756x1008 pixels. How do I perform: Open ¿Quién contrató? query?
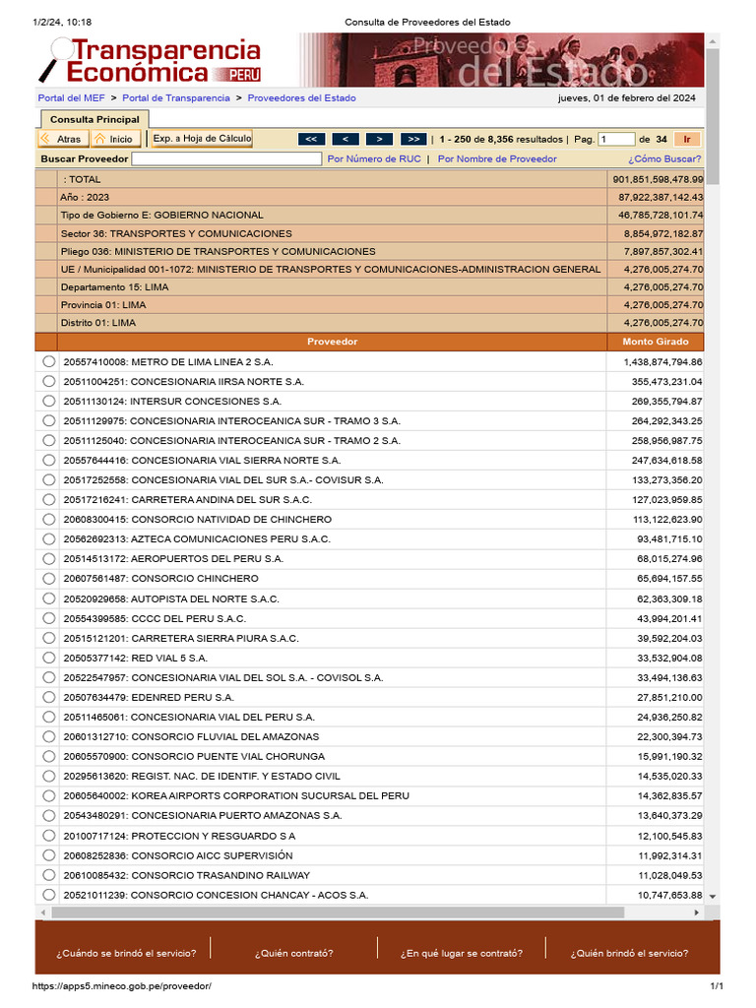(x=293, y=953)
